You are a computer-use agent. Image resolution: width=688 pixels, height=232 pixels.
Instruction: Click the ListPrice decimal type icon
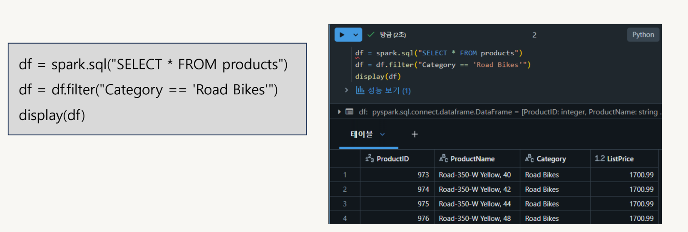tap(599, 158)
